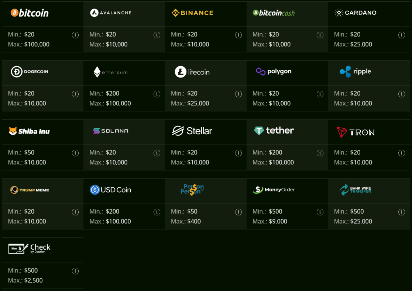Open the Tether limits info icon
This screenshot has height=291, width=412.
320,153
